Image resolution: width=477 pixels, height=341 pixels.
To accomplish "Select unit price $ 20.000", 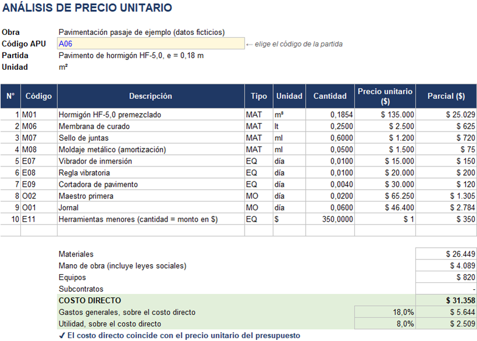I will tap(385, 173).
